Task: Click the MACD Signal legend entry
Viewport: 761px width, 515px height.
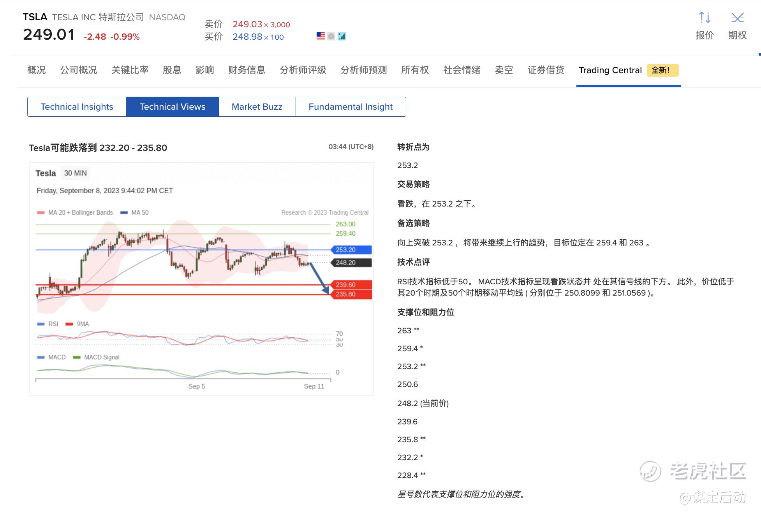Action: pyautogui.click(x=96, y=357)
